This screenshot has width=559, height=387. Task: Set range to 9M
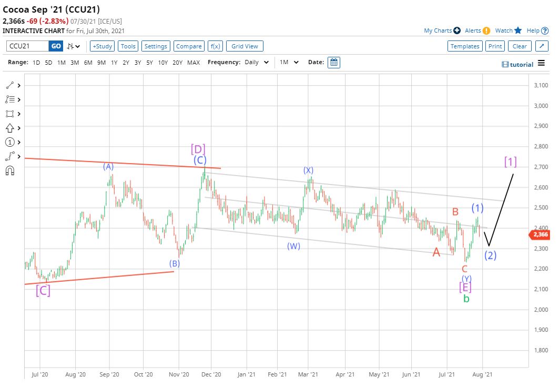101,63
